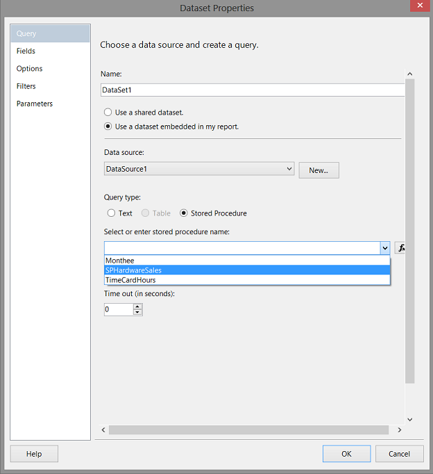Image resolution: width=433 pixels, height=474 pixels.
Task: Switch to the Fields page
Action: [26, 51]
